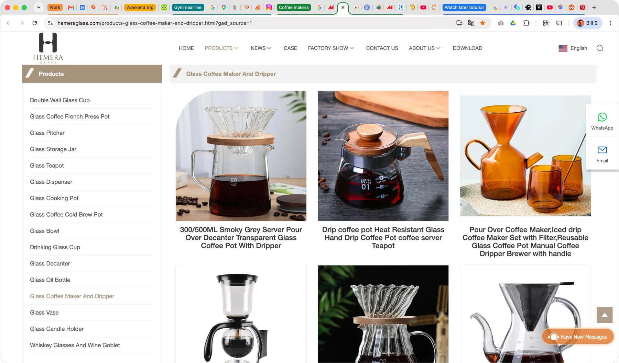The image size is (619, 363).
Task: Open the Bill S. profile menu
Action: coord(588,23)
